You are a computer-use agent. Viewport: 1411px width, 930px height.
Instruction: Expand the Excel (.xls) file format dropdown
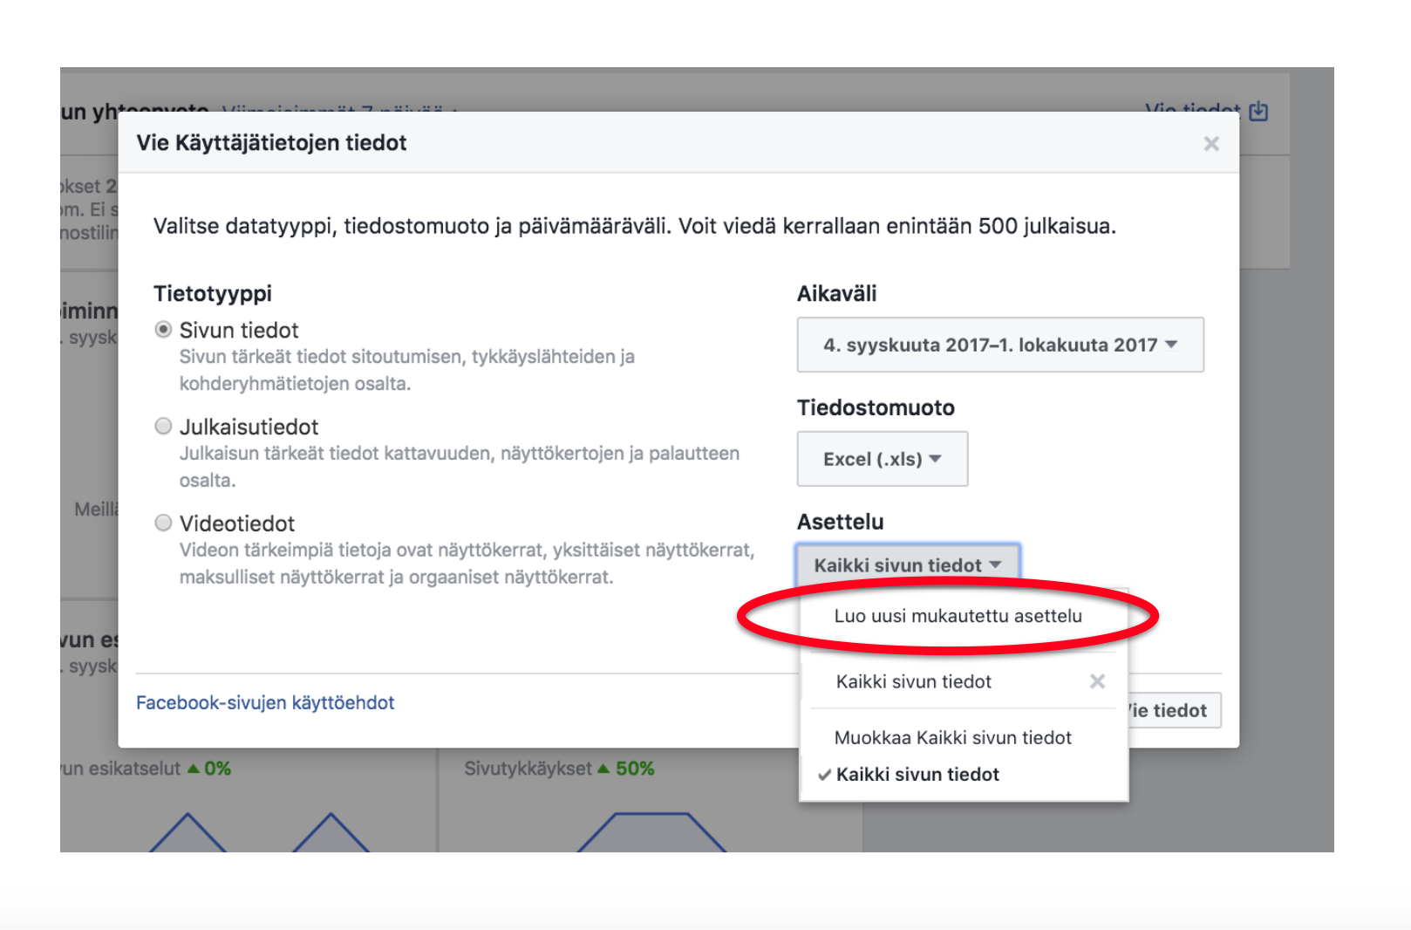pos(882,459)
